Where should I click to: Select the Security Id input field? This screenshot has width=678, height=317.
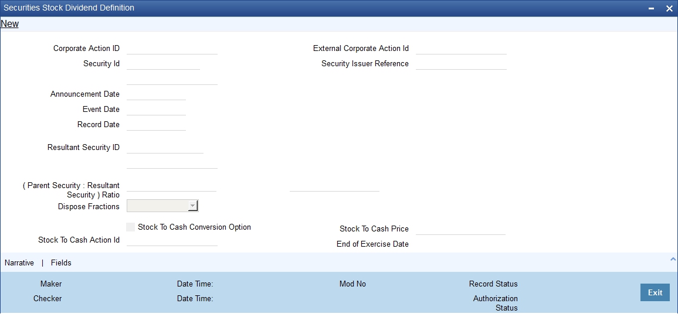point(163,63)
